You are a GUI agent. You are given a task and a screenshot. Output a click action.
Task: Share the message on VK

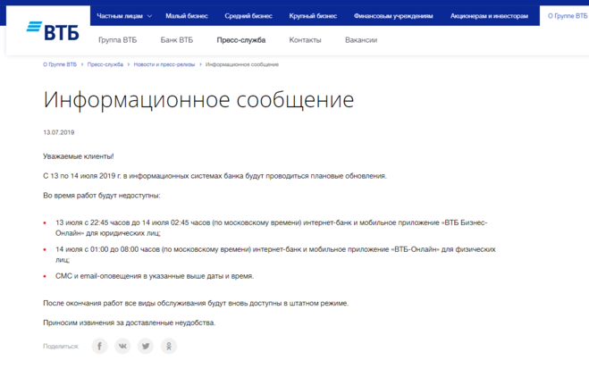pos(122,346)
